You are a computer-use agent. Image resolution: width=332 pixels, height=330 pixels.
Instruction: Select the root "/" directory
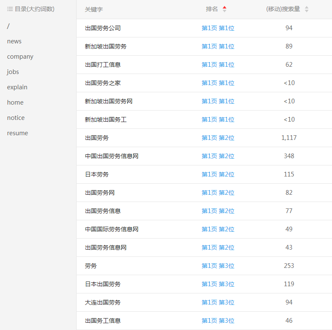pos(8,26)
